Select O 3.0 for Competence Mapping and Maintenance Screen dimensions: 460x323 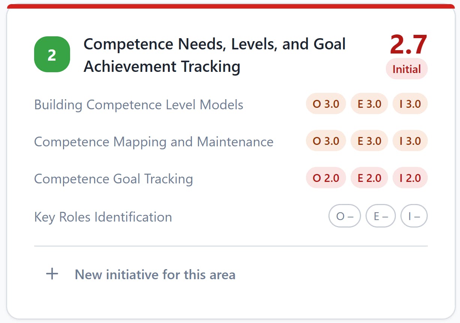click(x=326, y=141)
